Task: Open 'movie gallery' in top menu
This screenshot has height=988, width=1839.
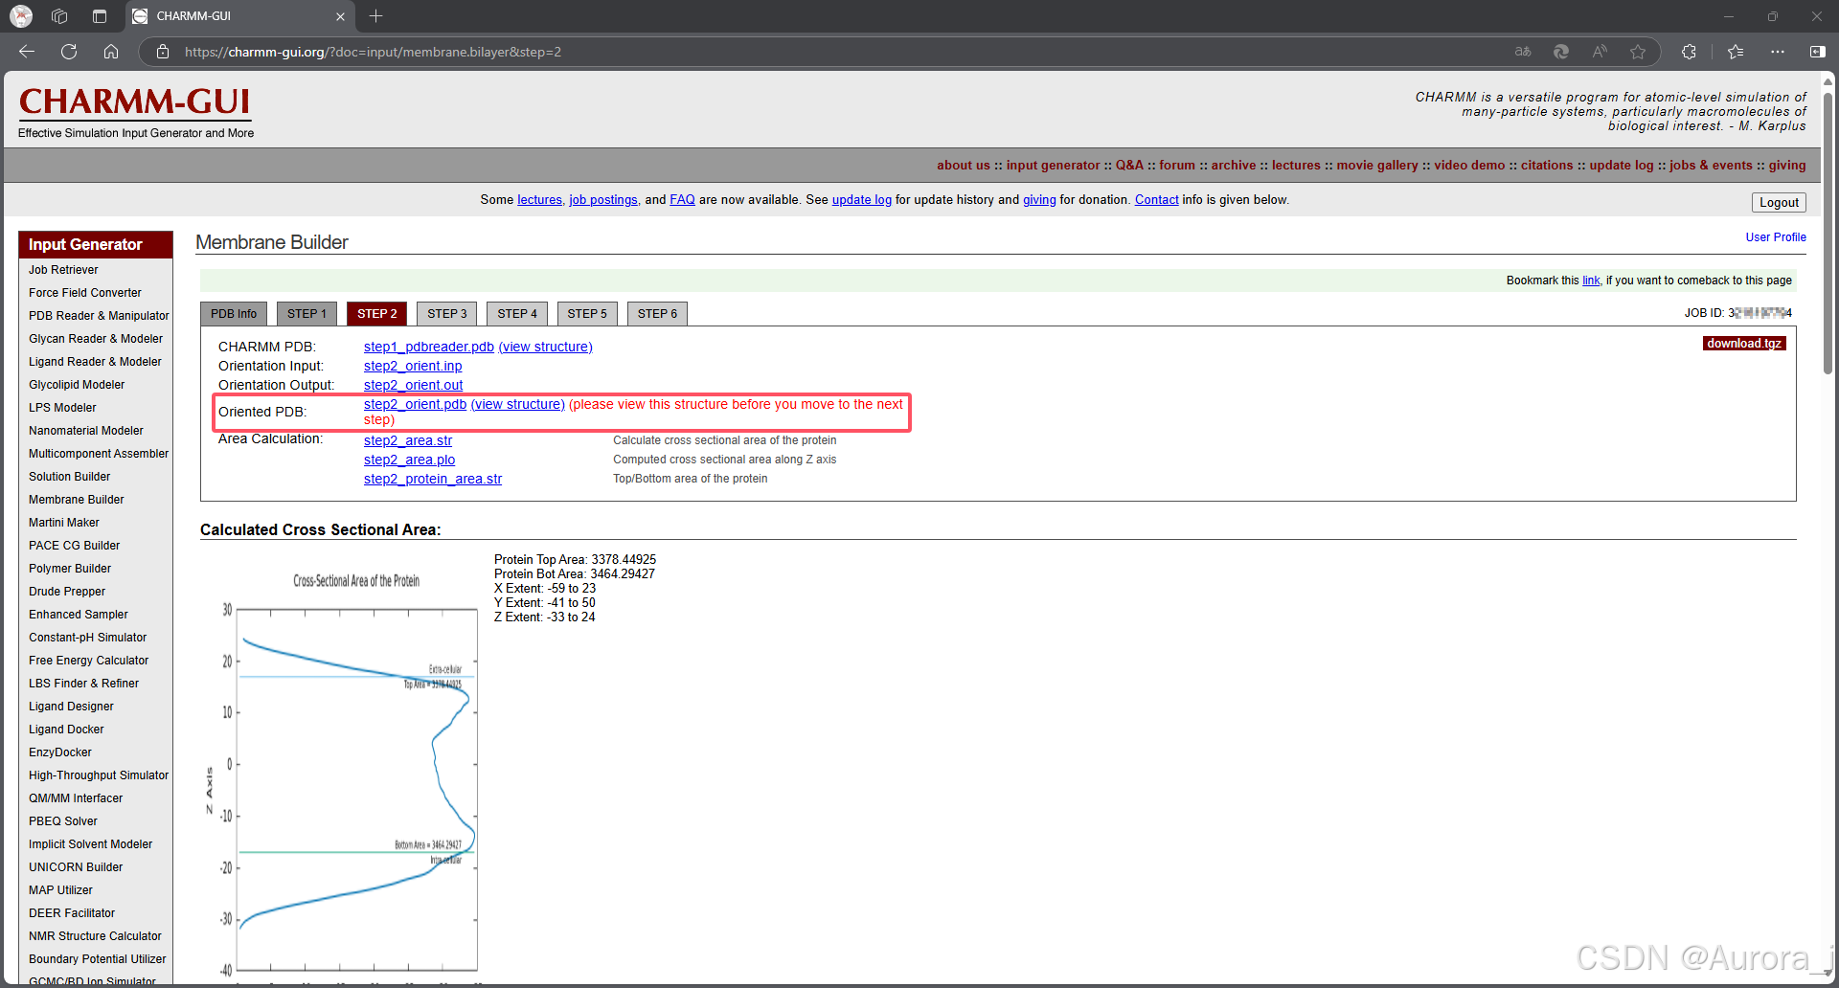Action: (1377, 165)
